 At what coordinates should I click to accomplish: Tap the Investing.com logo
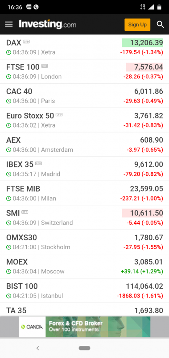pos(48,24)
